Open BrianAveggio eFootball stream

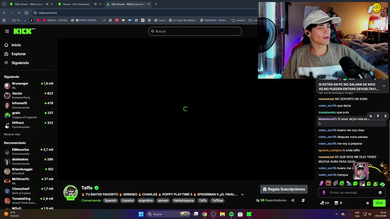29,171
